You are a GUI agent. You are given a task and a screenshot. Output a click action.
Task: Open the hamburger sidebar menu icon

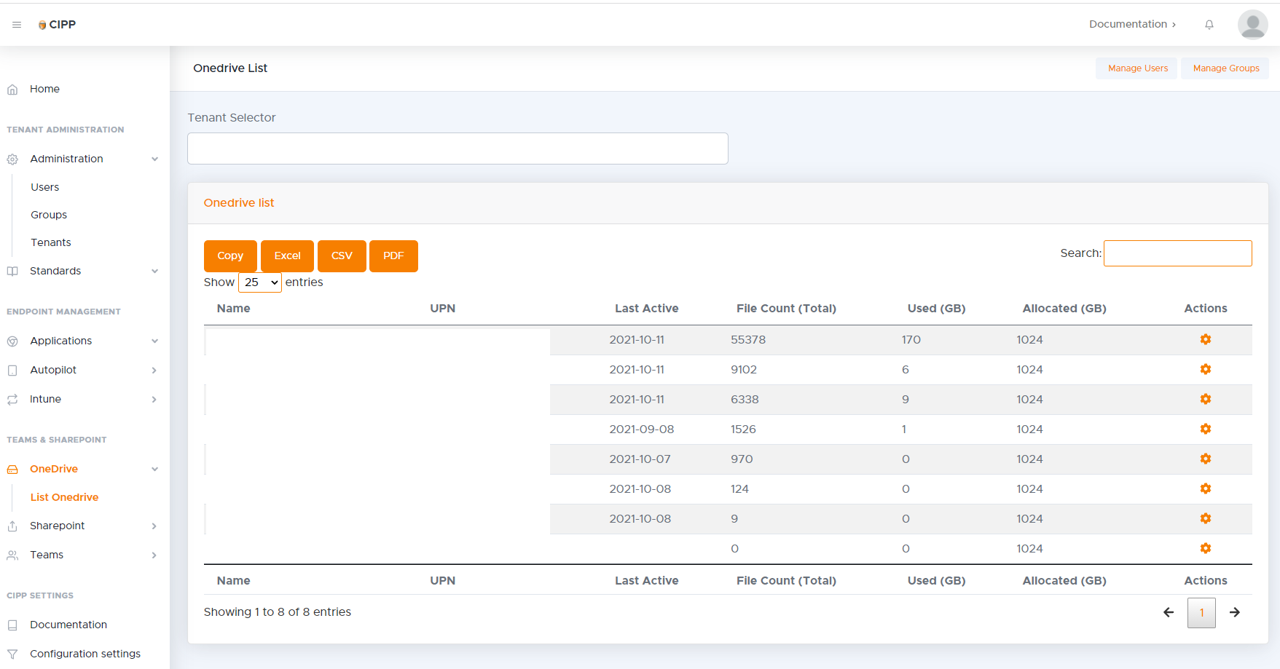click(x=17, y=25)
